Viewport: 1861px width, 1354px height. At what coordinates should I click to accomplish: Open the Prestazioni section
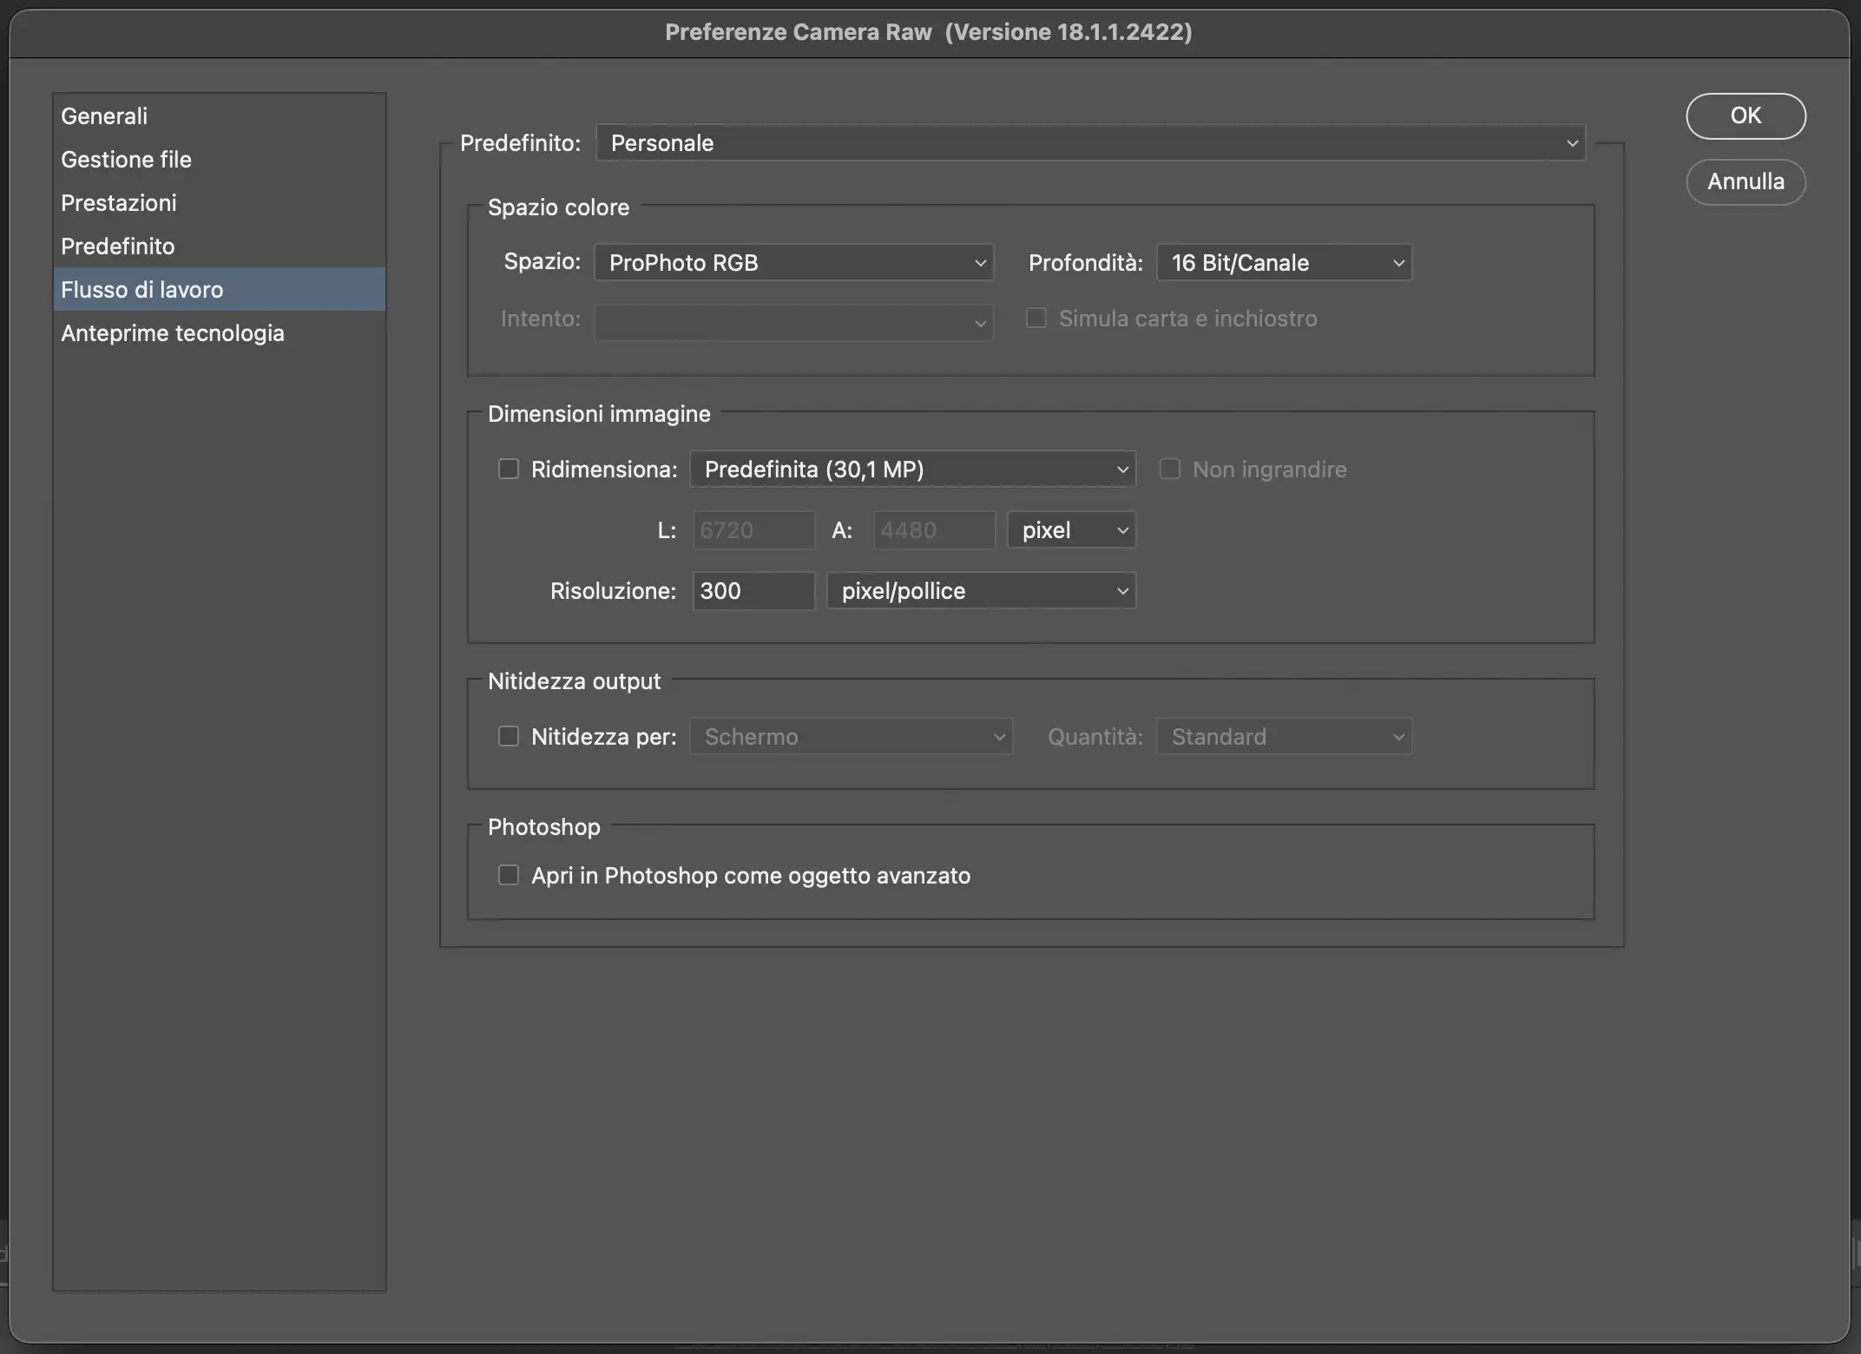tap(119, 203)
